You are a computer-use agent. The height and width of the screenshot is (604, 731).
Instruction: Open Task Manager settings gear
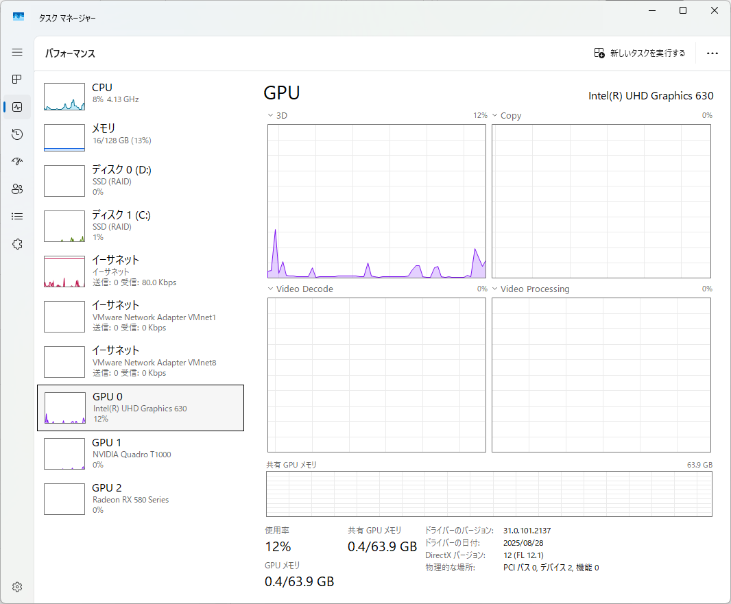[17, 587]
